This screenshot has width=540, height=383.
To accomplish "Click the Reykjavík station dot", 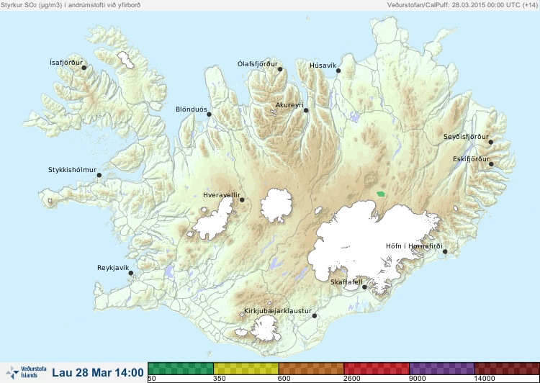I will pos(131,273).
